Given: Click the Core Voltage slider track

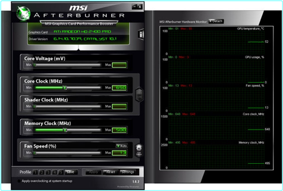Looking at the screenshot, I should (x=68, y=65).
